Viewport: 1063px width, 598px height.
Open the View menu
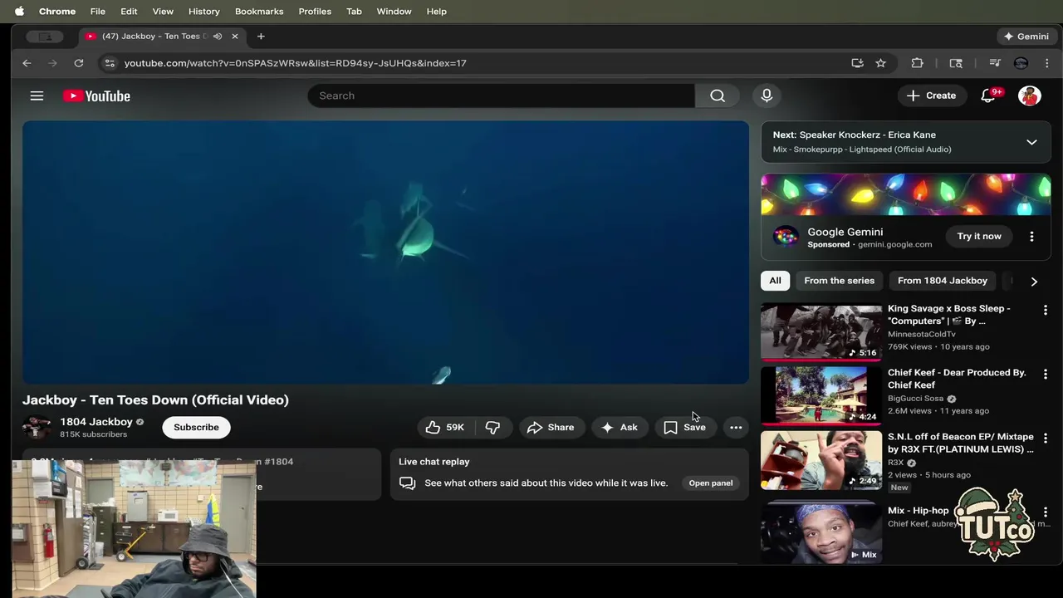tap(163, 11)
